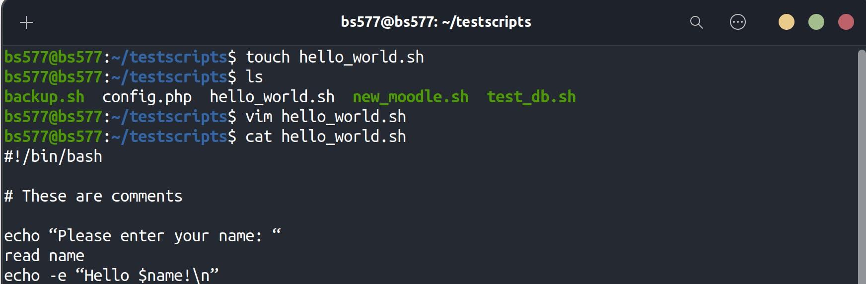
Task: Click the vim hello_world.sh command
Action: click(x=326, y=117)
